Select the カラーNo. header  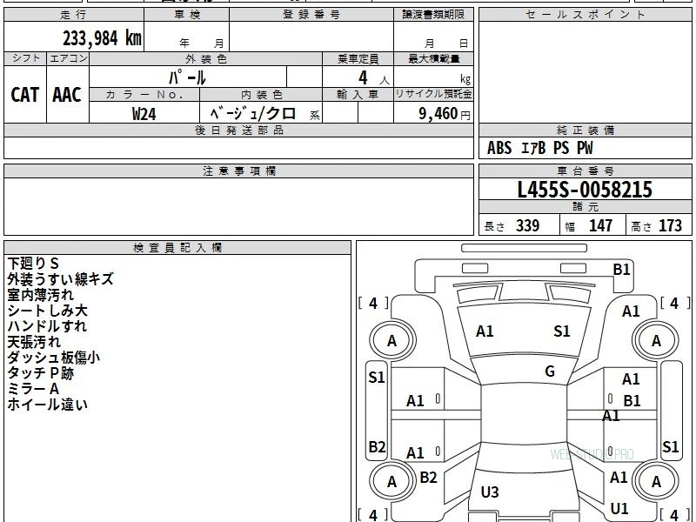[x=144, y=95]
